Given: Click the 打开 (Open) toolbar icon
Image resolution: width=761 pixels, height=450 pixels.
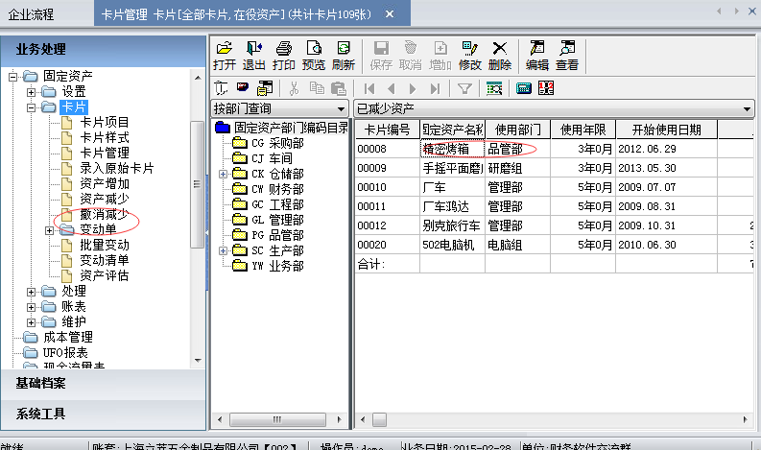Looking at the screenshot, I should click(x=225, y=56).
